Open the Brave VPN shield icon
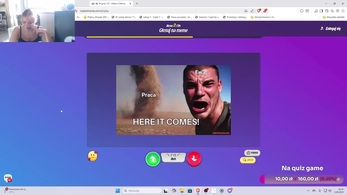The width and height of the screenshot is (347, 195). click(338, 11)
